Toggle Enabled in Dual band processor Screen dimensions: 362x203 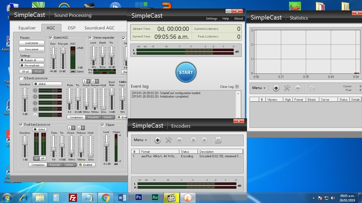click(87, 165)
